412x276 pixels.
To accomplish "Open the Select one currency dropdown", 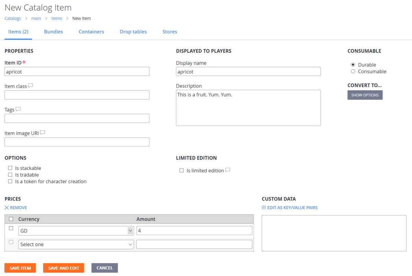I will pos(76,244).
